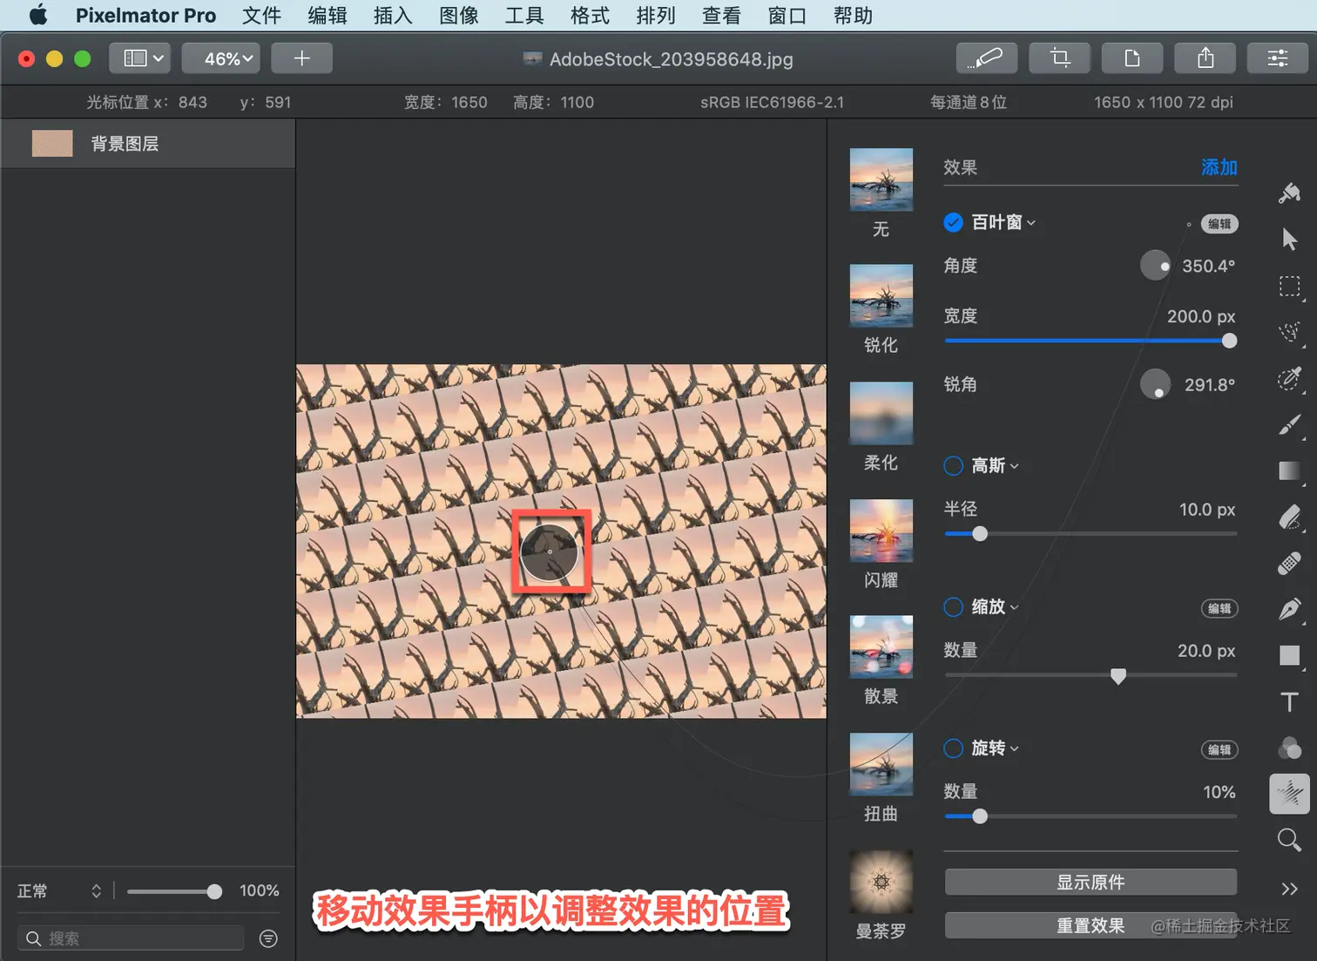
Task: Click the Crop toolbar button
Action: [1059, 58]
